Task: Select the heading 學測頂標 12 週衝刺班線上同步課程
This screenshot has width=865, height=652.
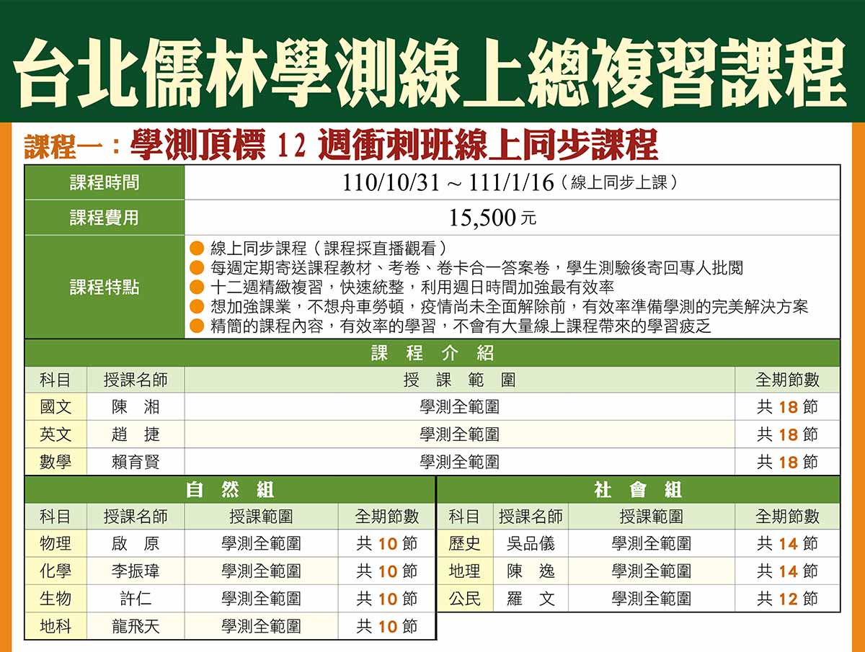Action: 394,146
